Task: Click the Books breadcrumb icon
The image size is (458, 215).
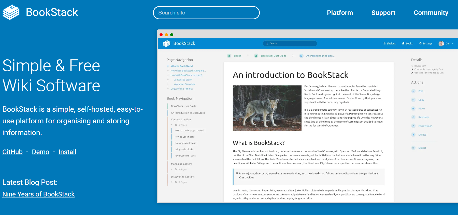Action: pos(229,56)
